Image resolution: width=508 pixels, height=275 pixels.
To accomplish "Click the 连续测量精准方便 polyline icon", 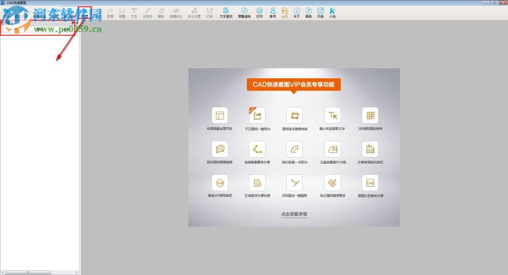I will 257,149.
